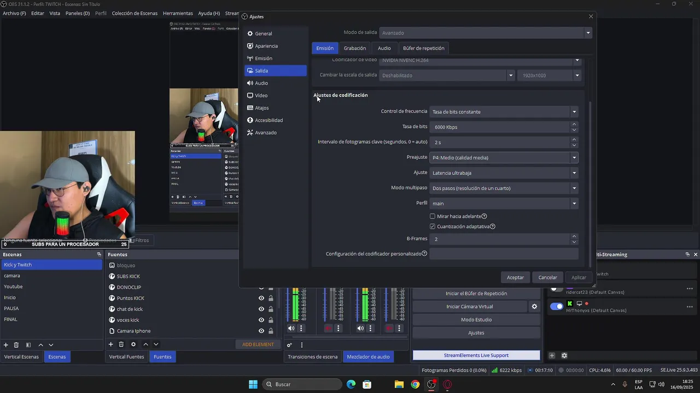Open Ajuste Latencia ultrabaja dropdown
Viewport: 700px width, 393px height.
tap(504, 173)
